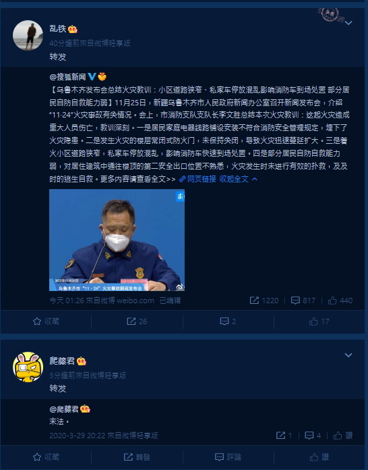Repost 乱铁's post showing 26
Screen dimensions: 368x470
point(137,321)
